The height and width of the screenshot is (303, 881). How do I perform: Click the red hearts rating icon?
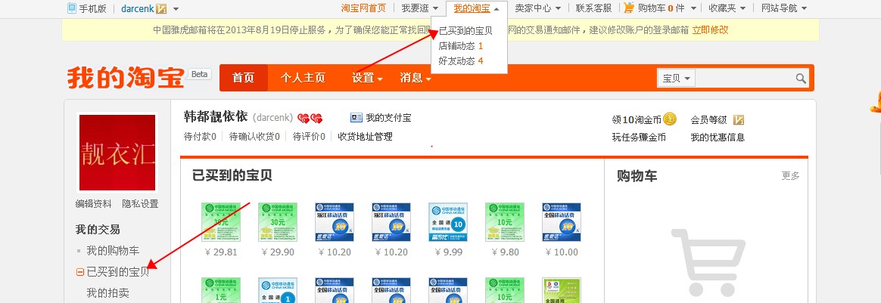[x=310, y=119]
